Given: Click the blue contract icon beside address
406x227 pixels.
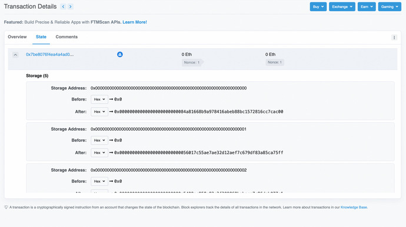Looking at the screenshot, I should (119, 54).
